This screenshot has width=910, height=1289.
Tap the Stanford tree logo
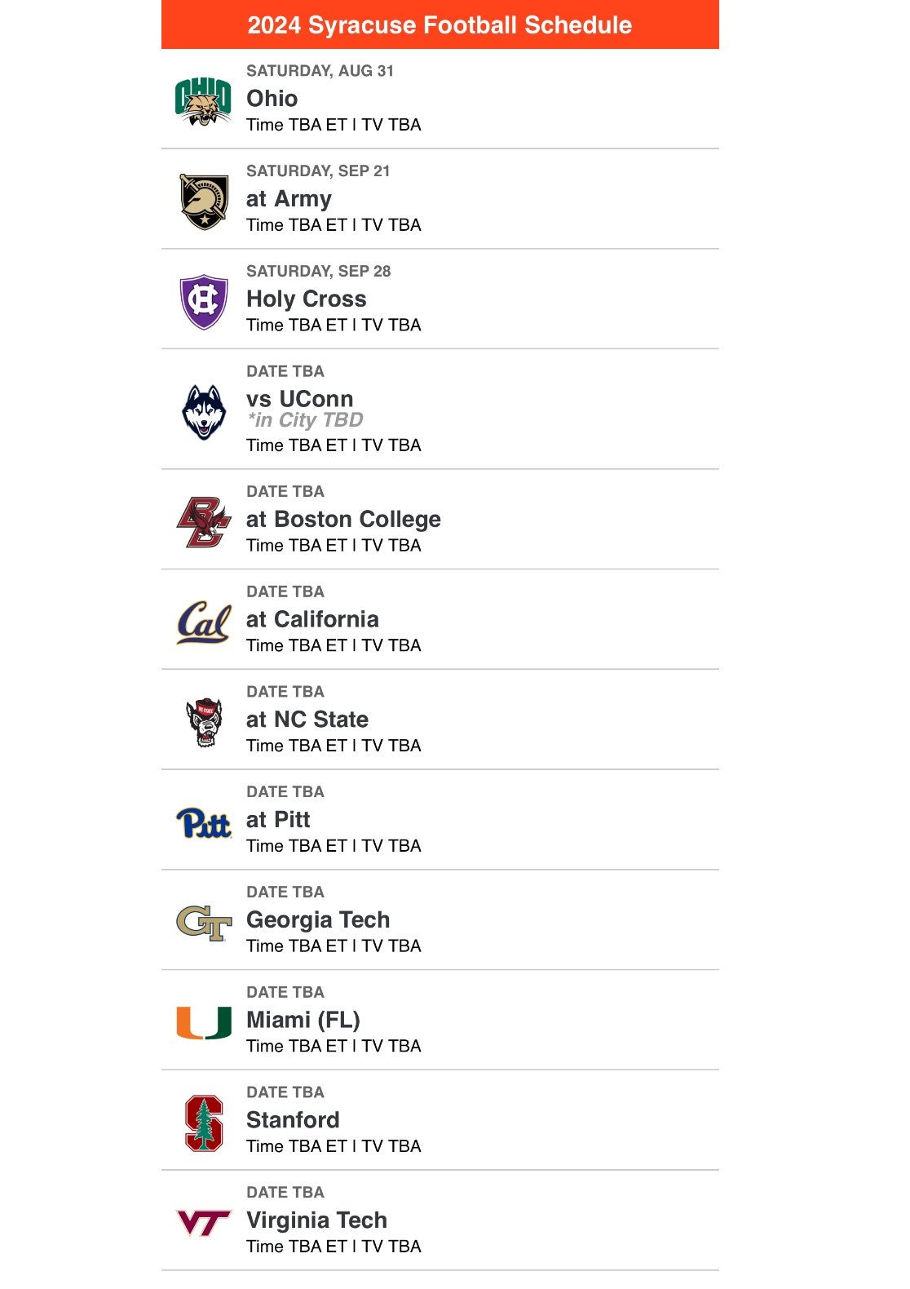[204, 1123]
